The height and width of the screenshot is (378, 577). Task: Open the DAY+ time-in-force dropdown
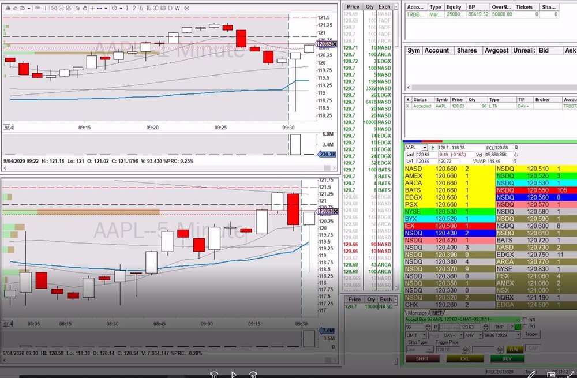462,335
